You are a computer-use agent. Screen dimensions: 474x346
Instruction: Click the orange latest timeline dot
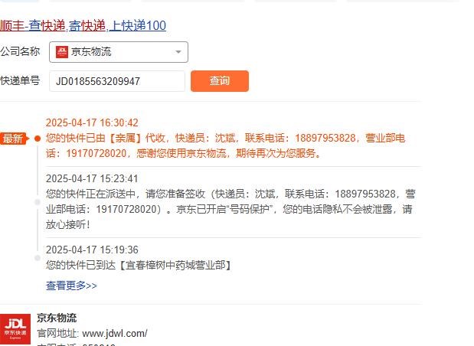(38, 139)
